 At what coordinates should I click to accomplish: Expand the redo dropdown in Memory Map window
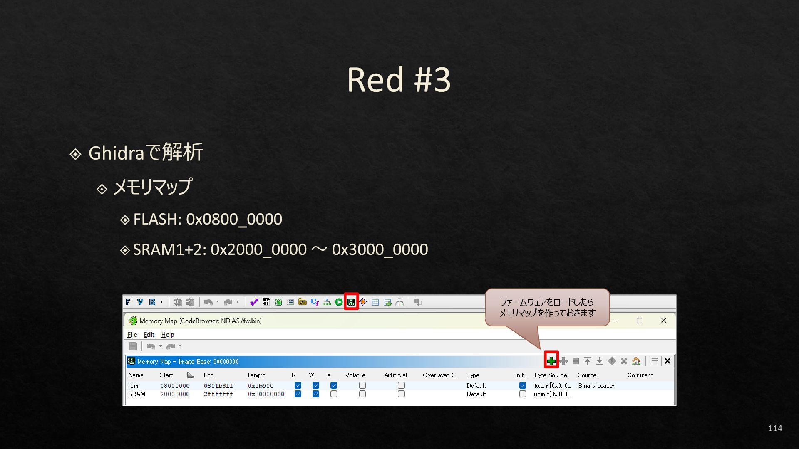(180, 346)
